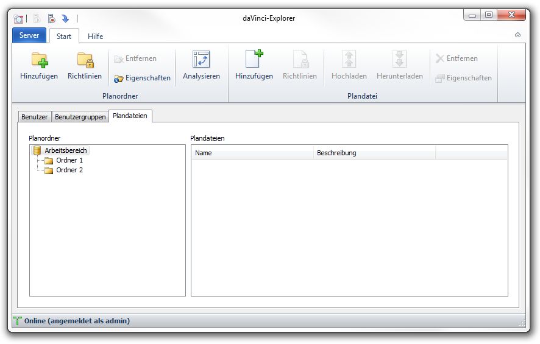
Task: Collapse the ribbon using the chevron
Action: tap(517, 35)
